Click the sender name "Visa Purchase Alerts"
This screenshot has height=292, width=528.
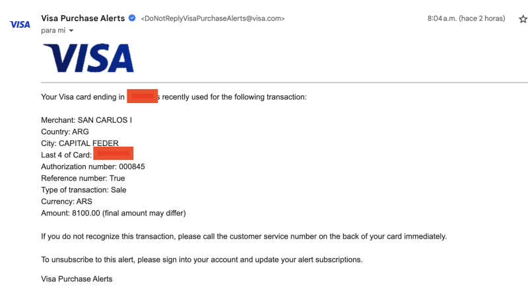pos(82,18)
